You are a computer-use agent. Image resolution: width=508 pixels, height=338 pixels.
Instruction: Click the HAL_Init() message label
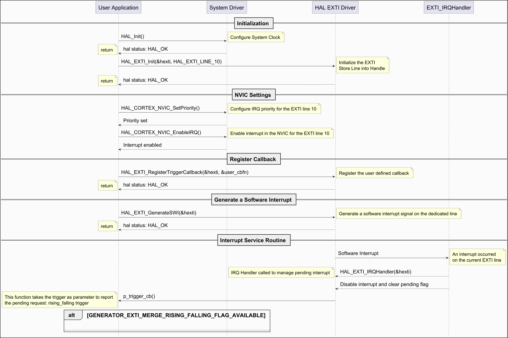[x=133, y=36]
